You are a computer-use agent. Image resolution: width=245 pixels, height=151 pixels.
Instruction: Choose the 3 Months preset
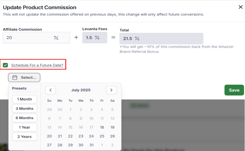(x=25, y=108)
